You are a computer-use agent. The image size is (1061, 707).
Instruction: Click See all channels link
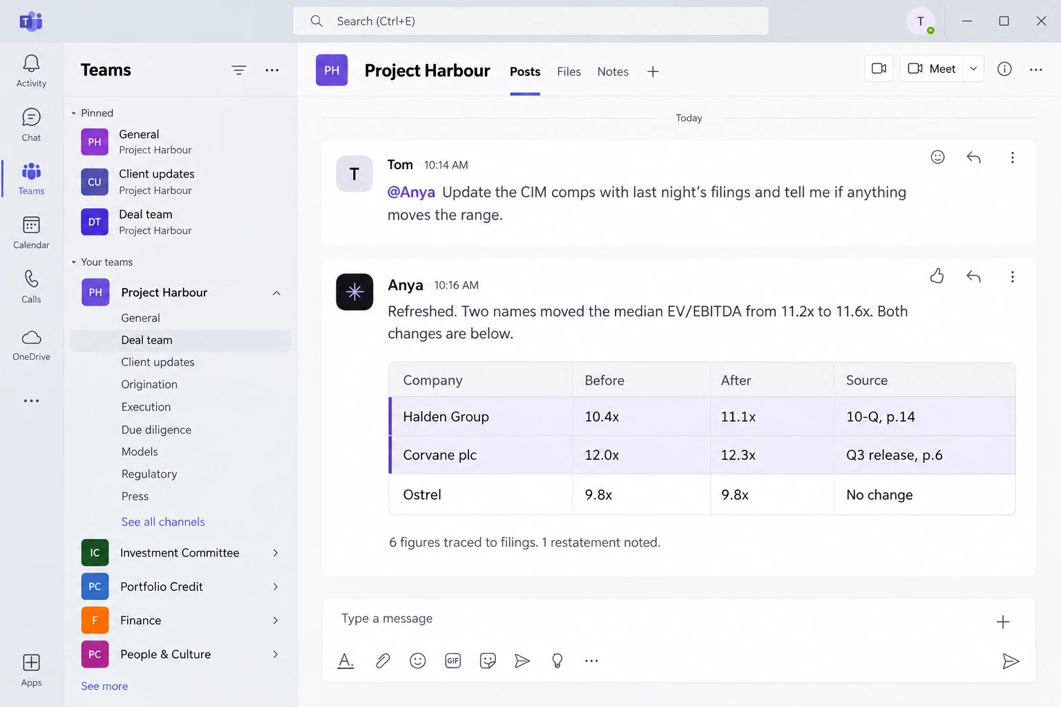tap(163, 522)
